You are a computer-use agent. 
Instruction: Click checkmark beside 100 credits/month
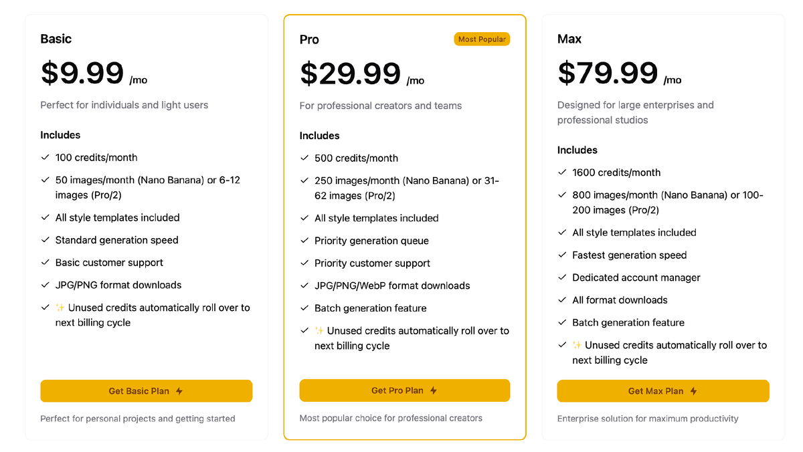pos(45,158)
